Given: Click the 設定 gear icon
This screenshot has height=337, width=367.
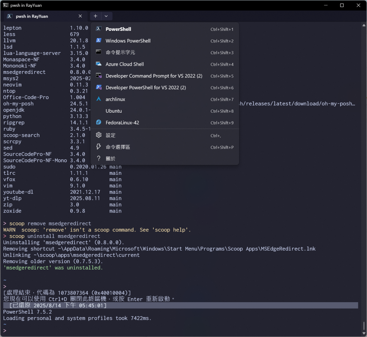Looking at the screenshot, I should (99, 135).
